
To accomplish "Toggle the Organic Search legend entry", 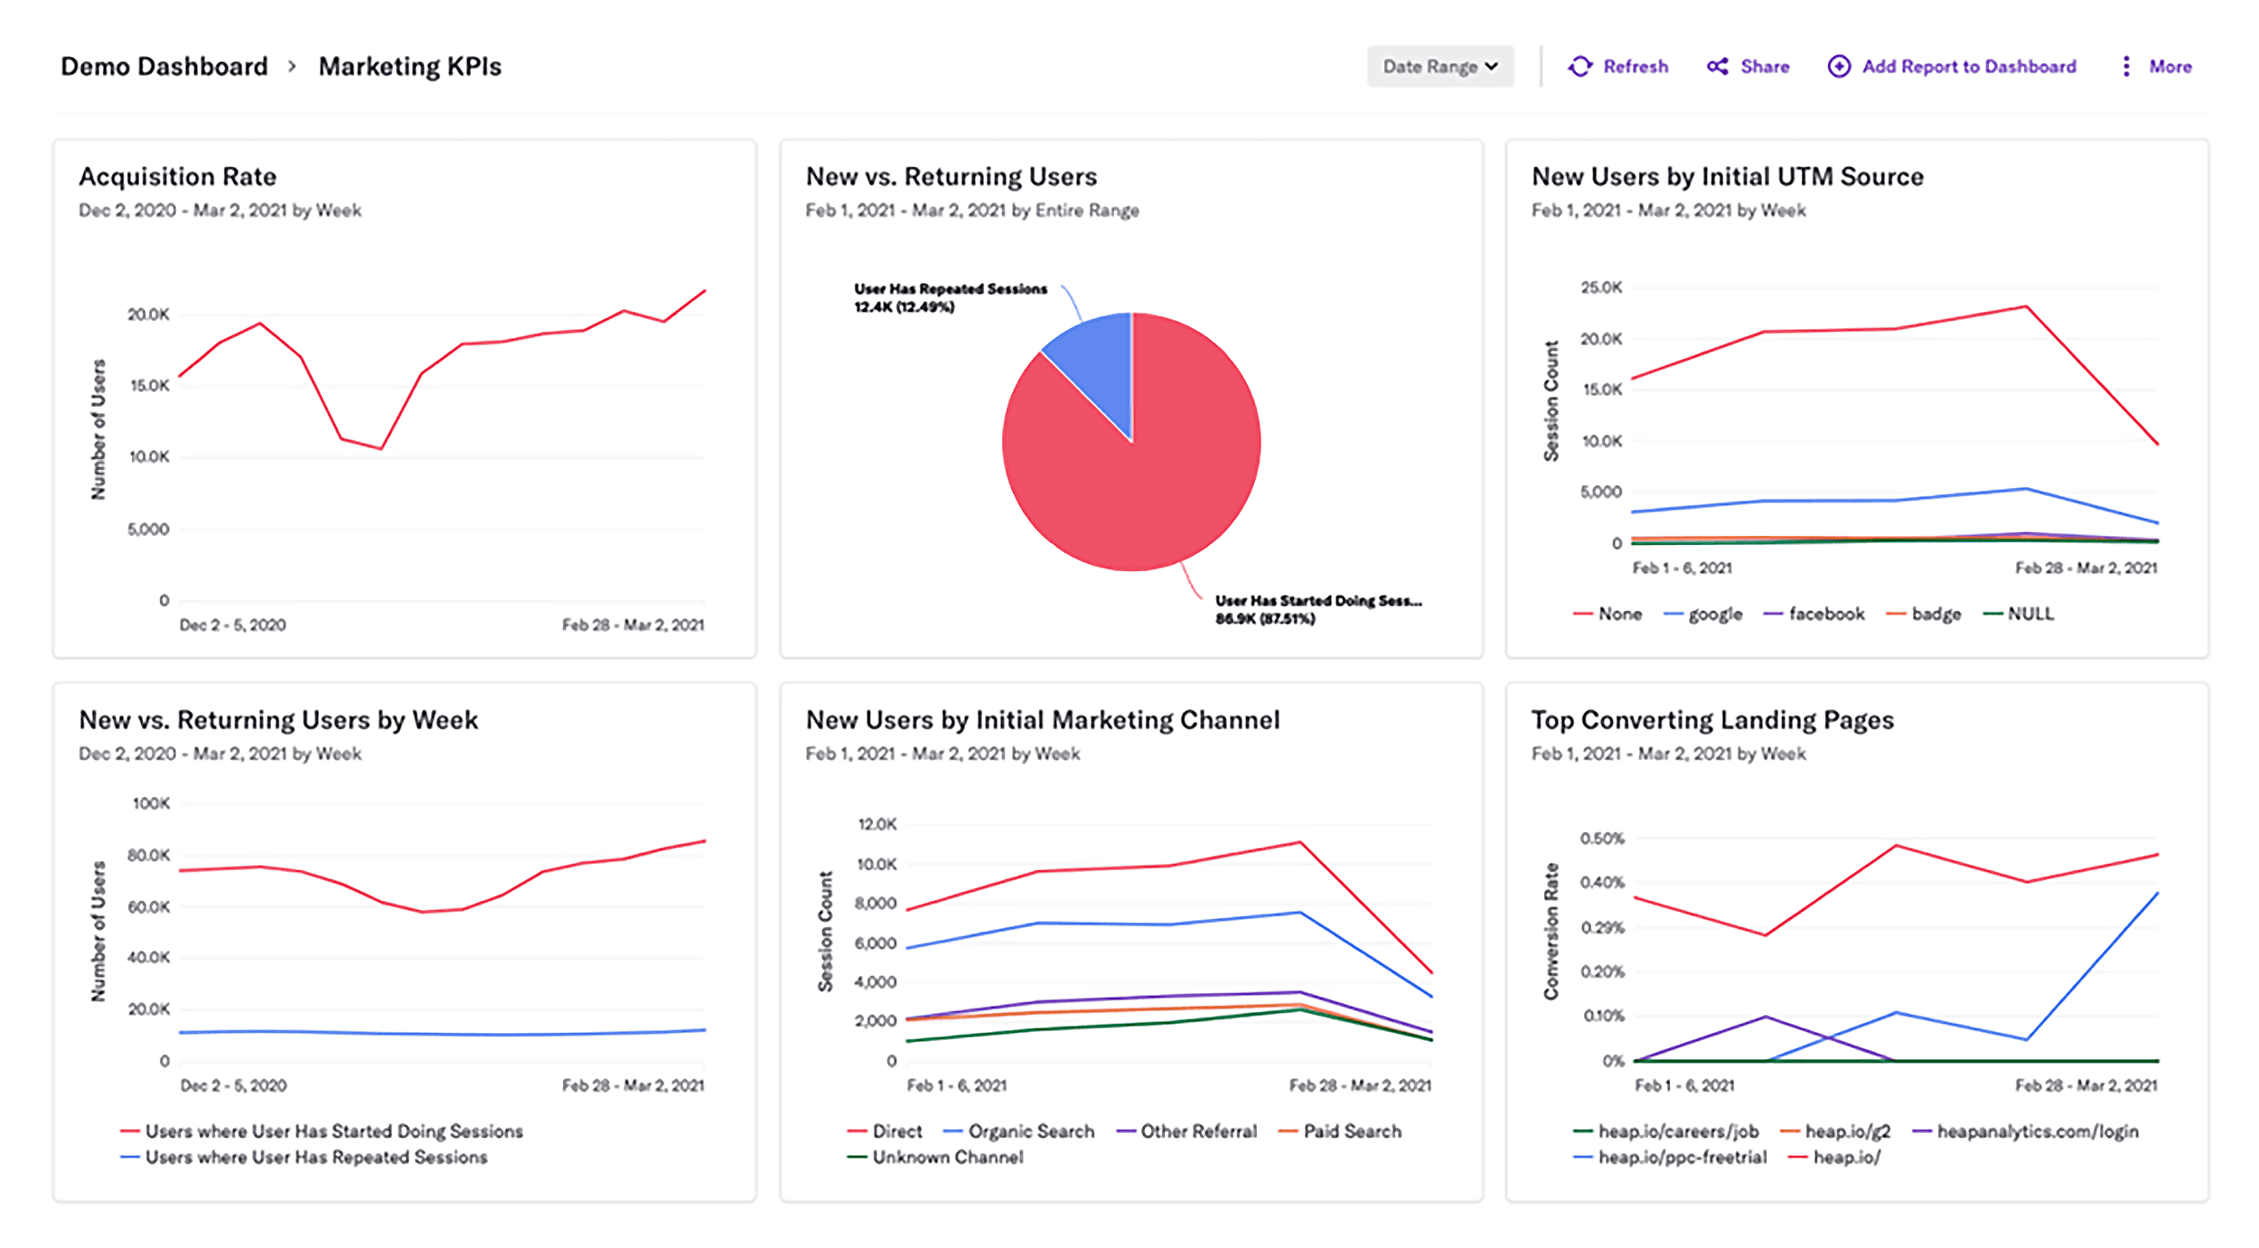I will 1031,1131.
